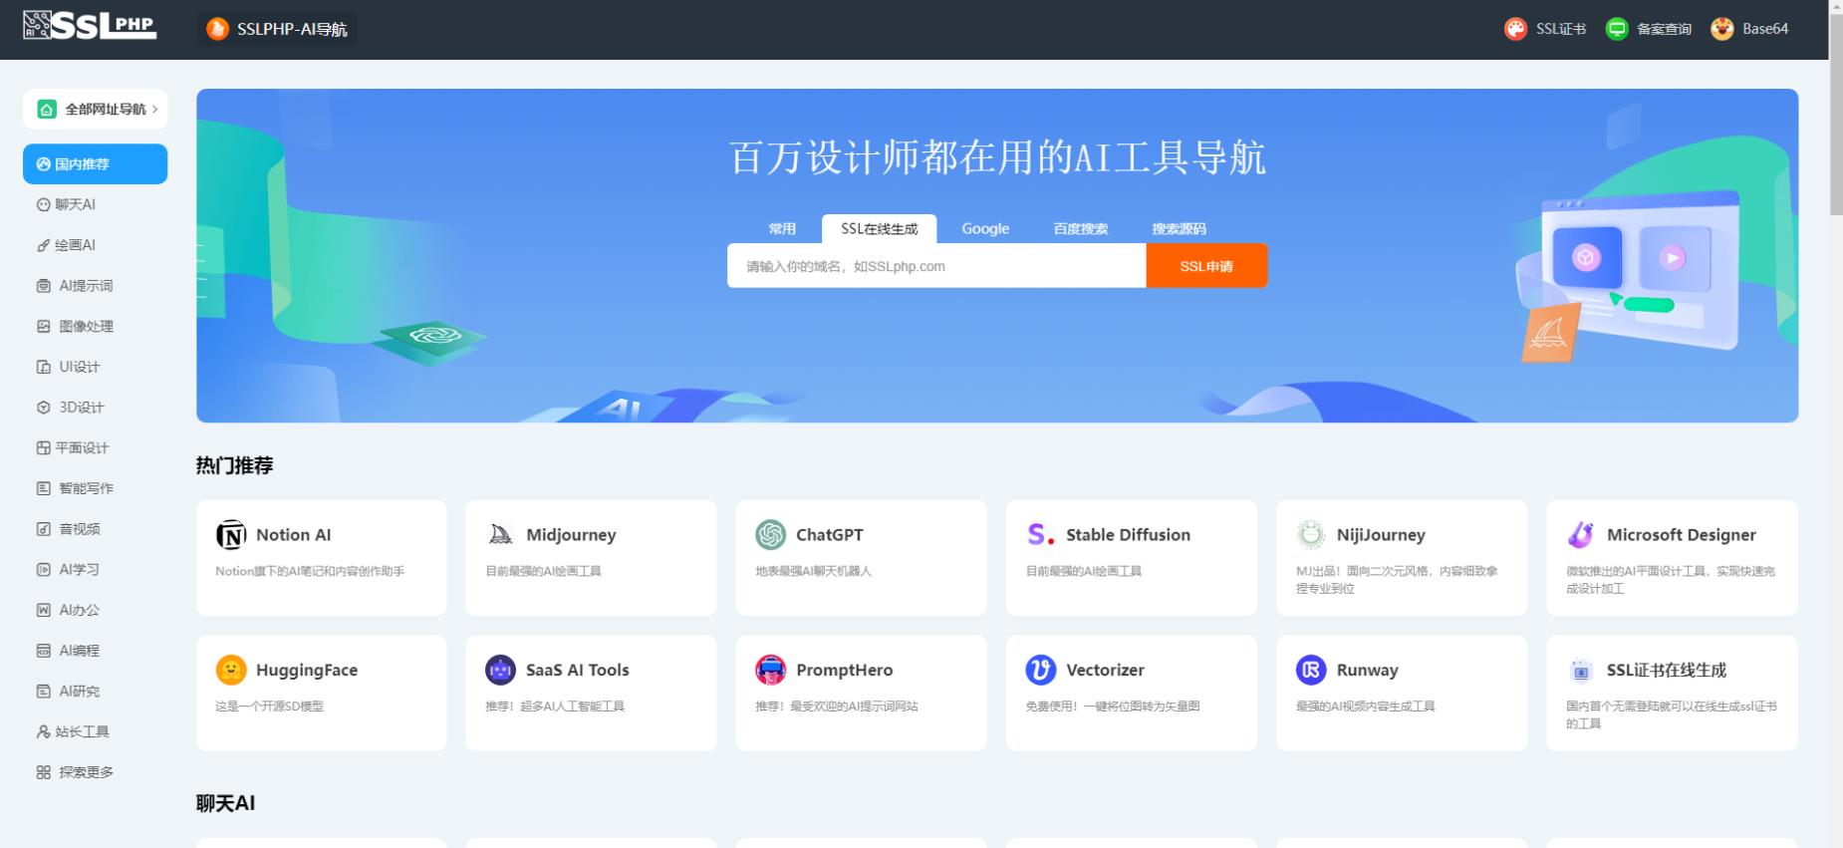Click the 热门推荐 section heading
This screenshot has height=848, width=1843.
click(x=234, y=465)
